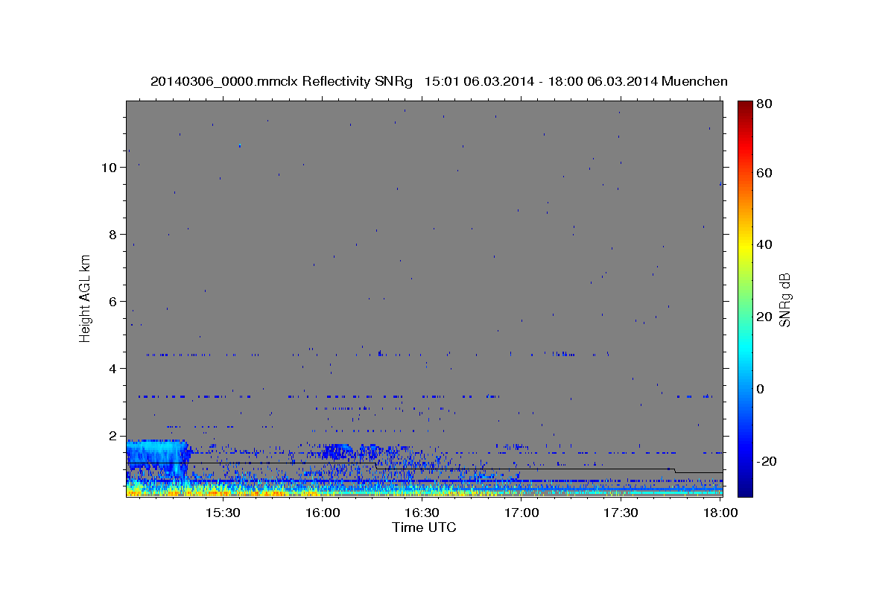Click the '16:30' time axis label
The width and height of the screenshot is (894, 596).
click(x=422, y=513)
